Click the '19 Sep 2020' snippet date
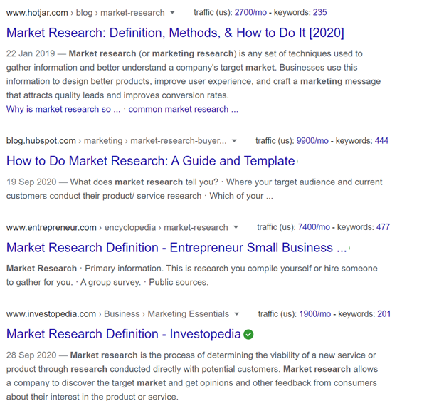 [31, 182]
